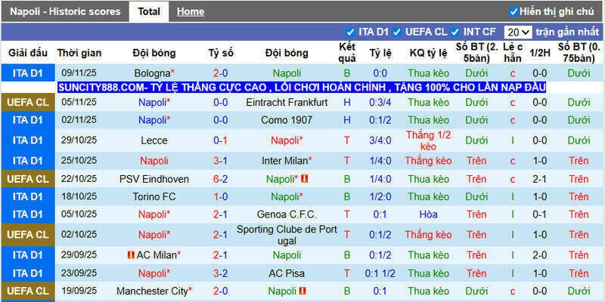Toggle the INT CF filter checkbox

(455, 32)
